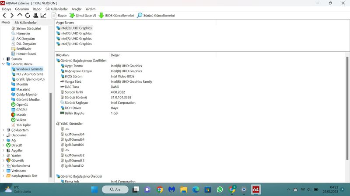Viewport: 350px width, 196px height.
Task: Expand the Aygıtlar node
Action: point(3,150)
